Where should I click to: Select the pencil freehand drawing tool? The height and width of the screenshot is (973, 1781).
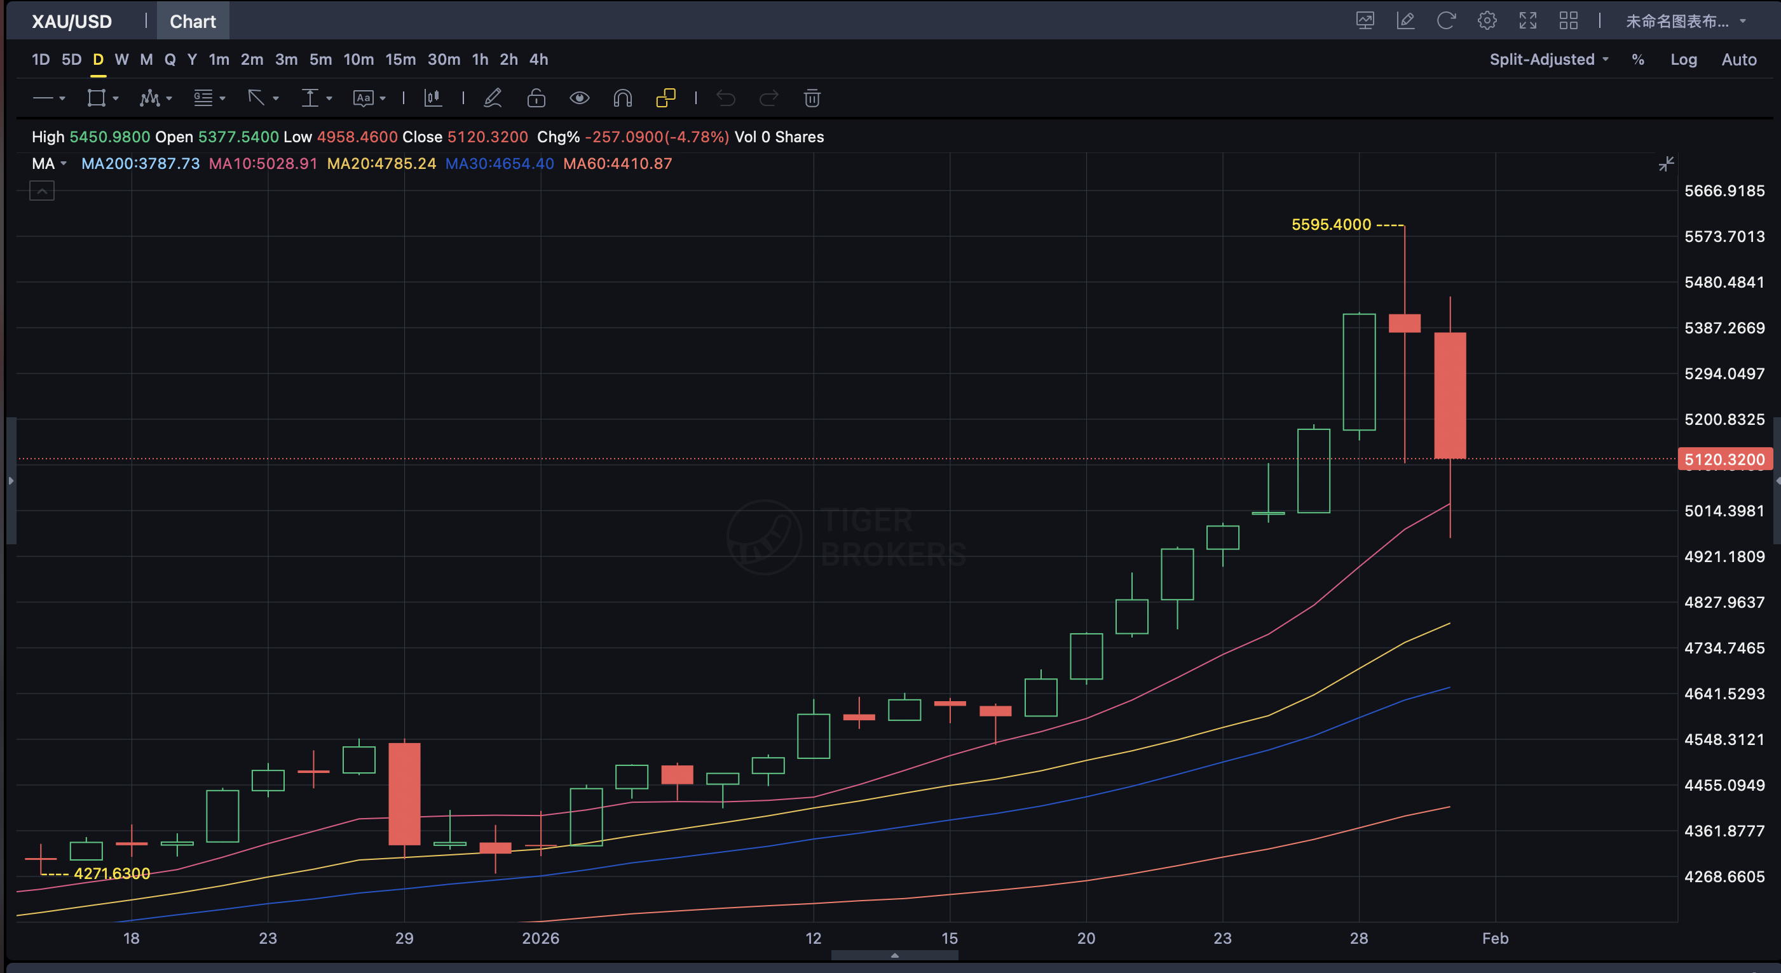point(492,98)
